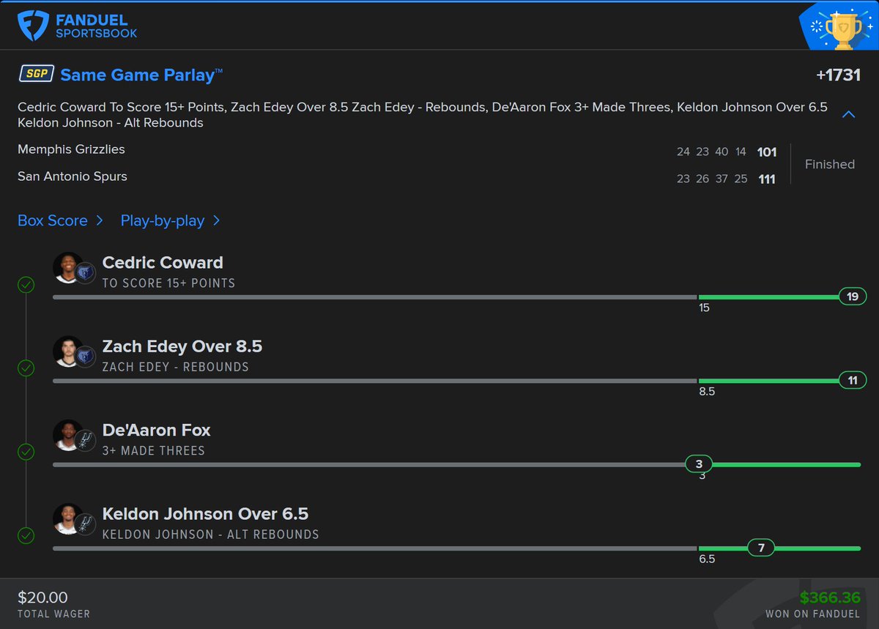This screenshot has height=629, width=879.
Task: Click the Spurs final score 111
Action: click(x=767, y=179)
